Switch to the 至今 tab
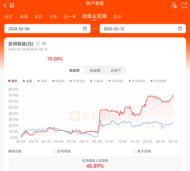The width and height of the screenshot is (190, 171). click(117, 17)
